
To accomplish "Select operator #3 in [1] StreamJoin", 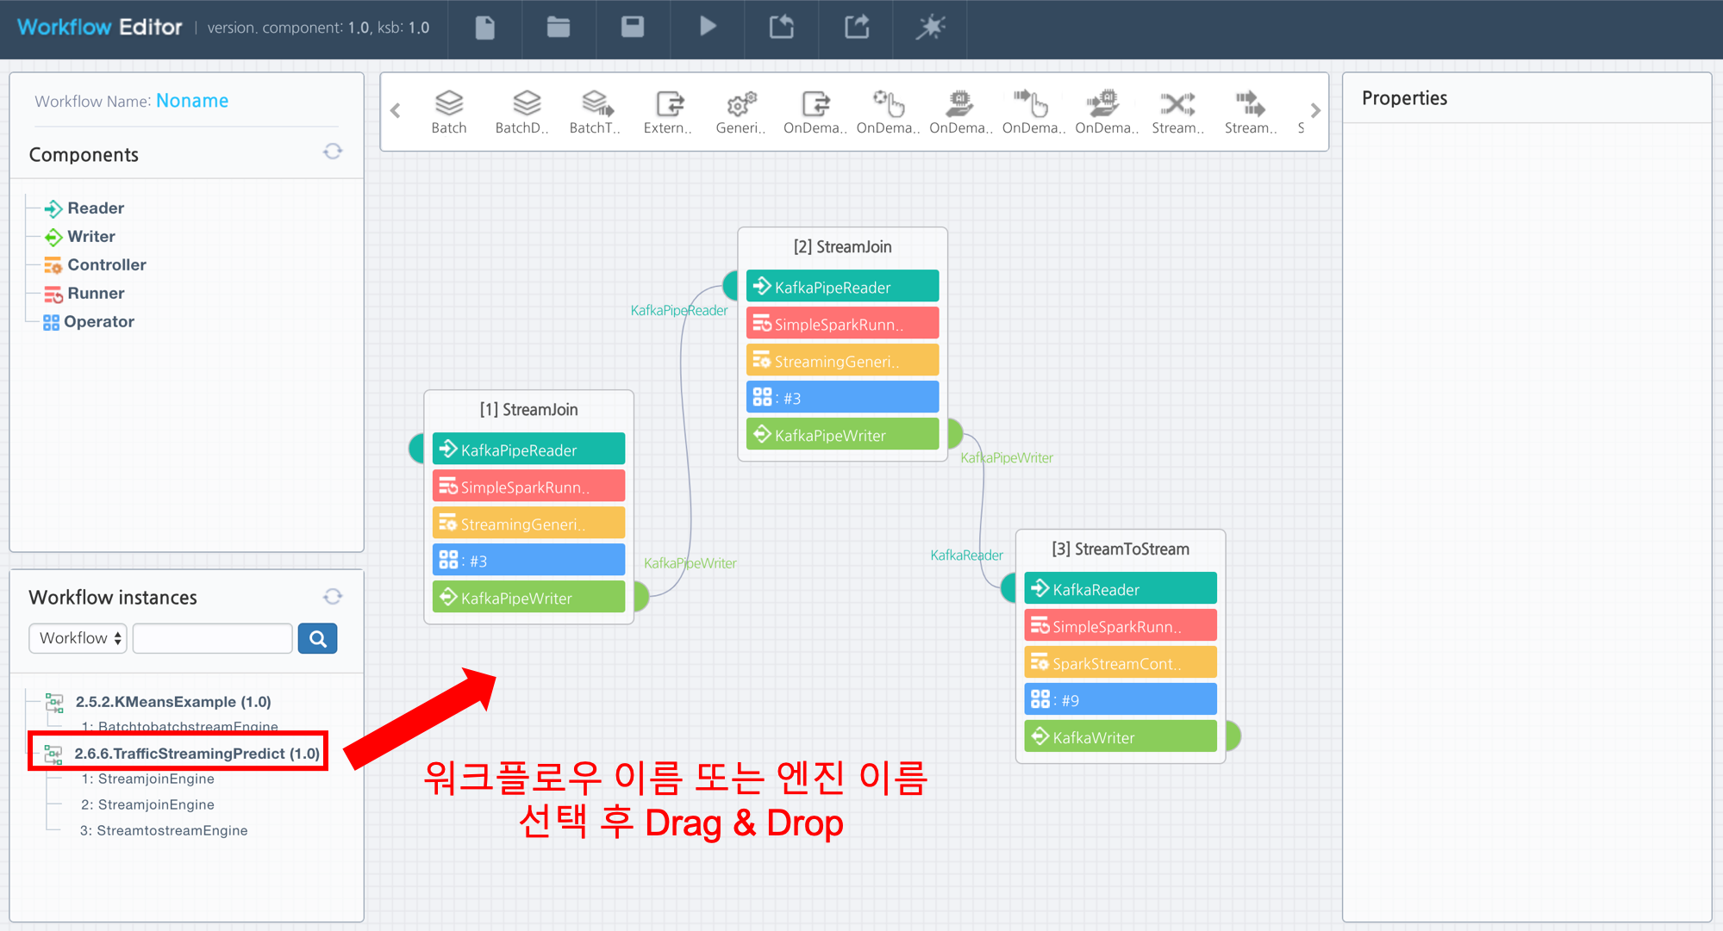I will (x=528, y=561).
